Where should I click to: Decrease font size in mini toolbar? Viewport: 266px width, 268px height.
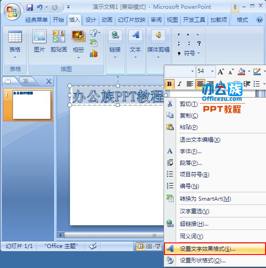231,72
